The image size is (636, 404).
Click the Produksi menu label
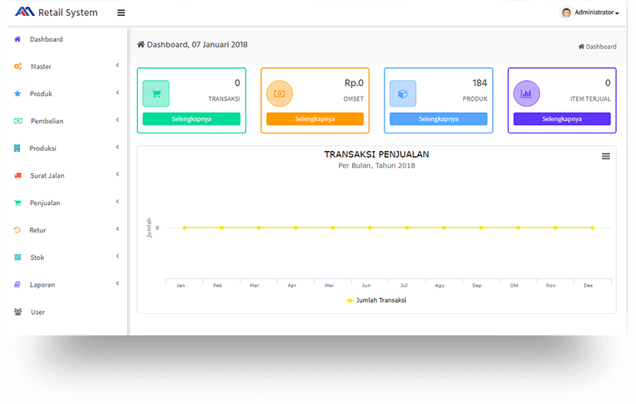43,148
